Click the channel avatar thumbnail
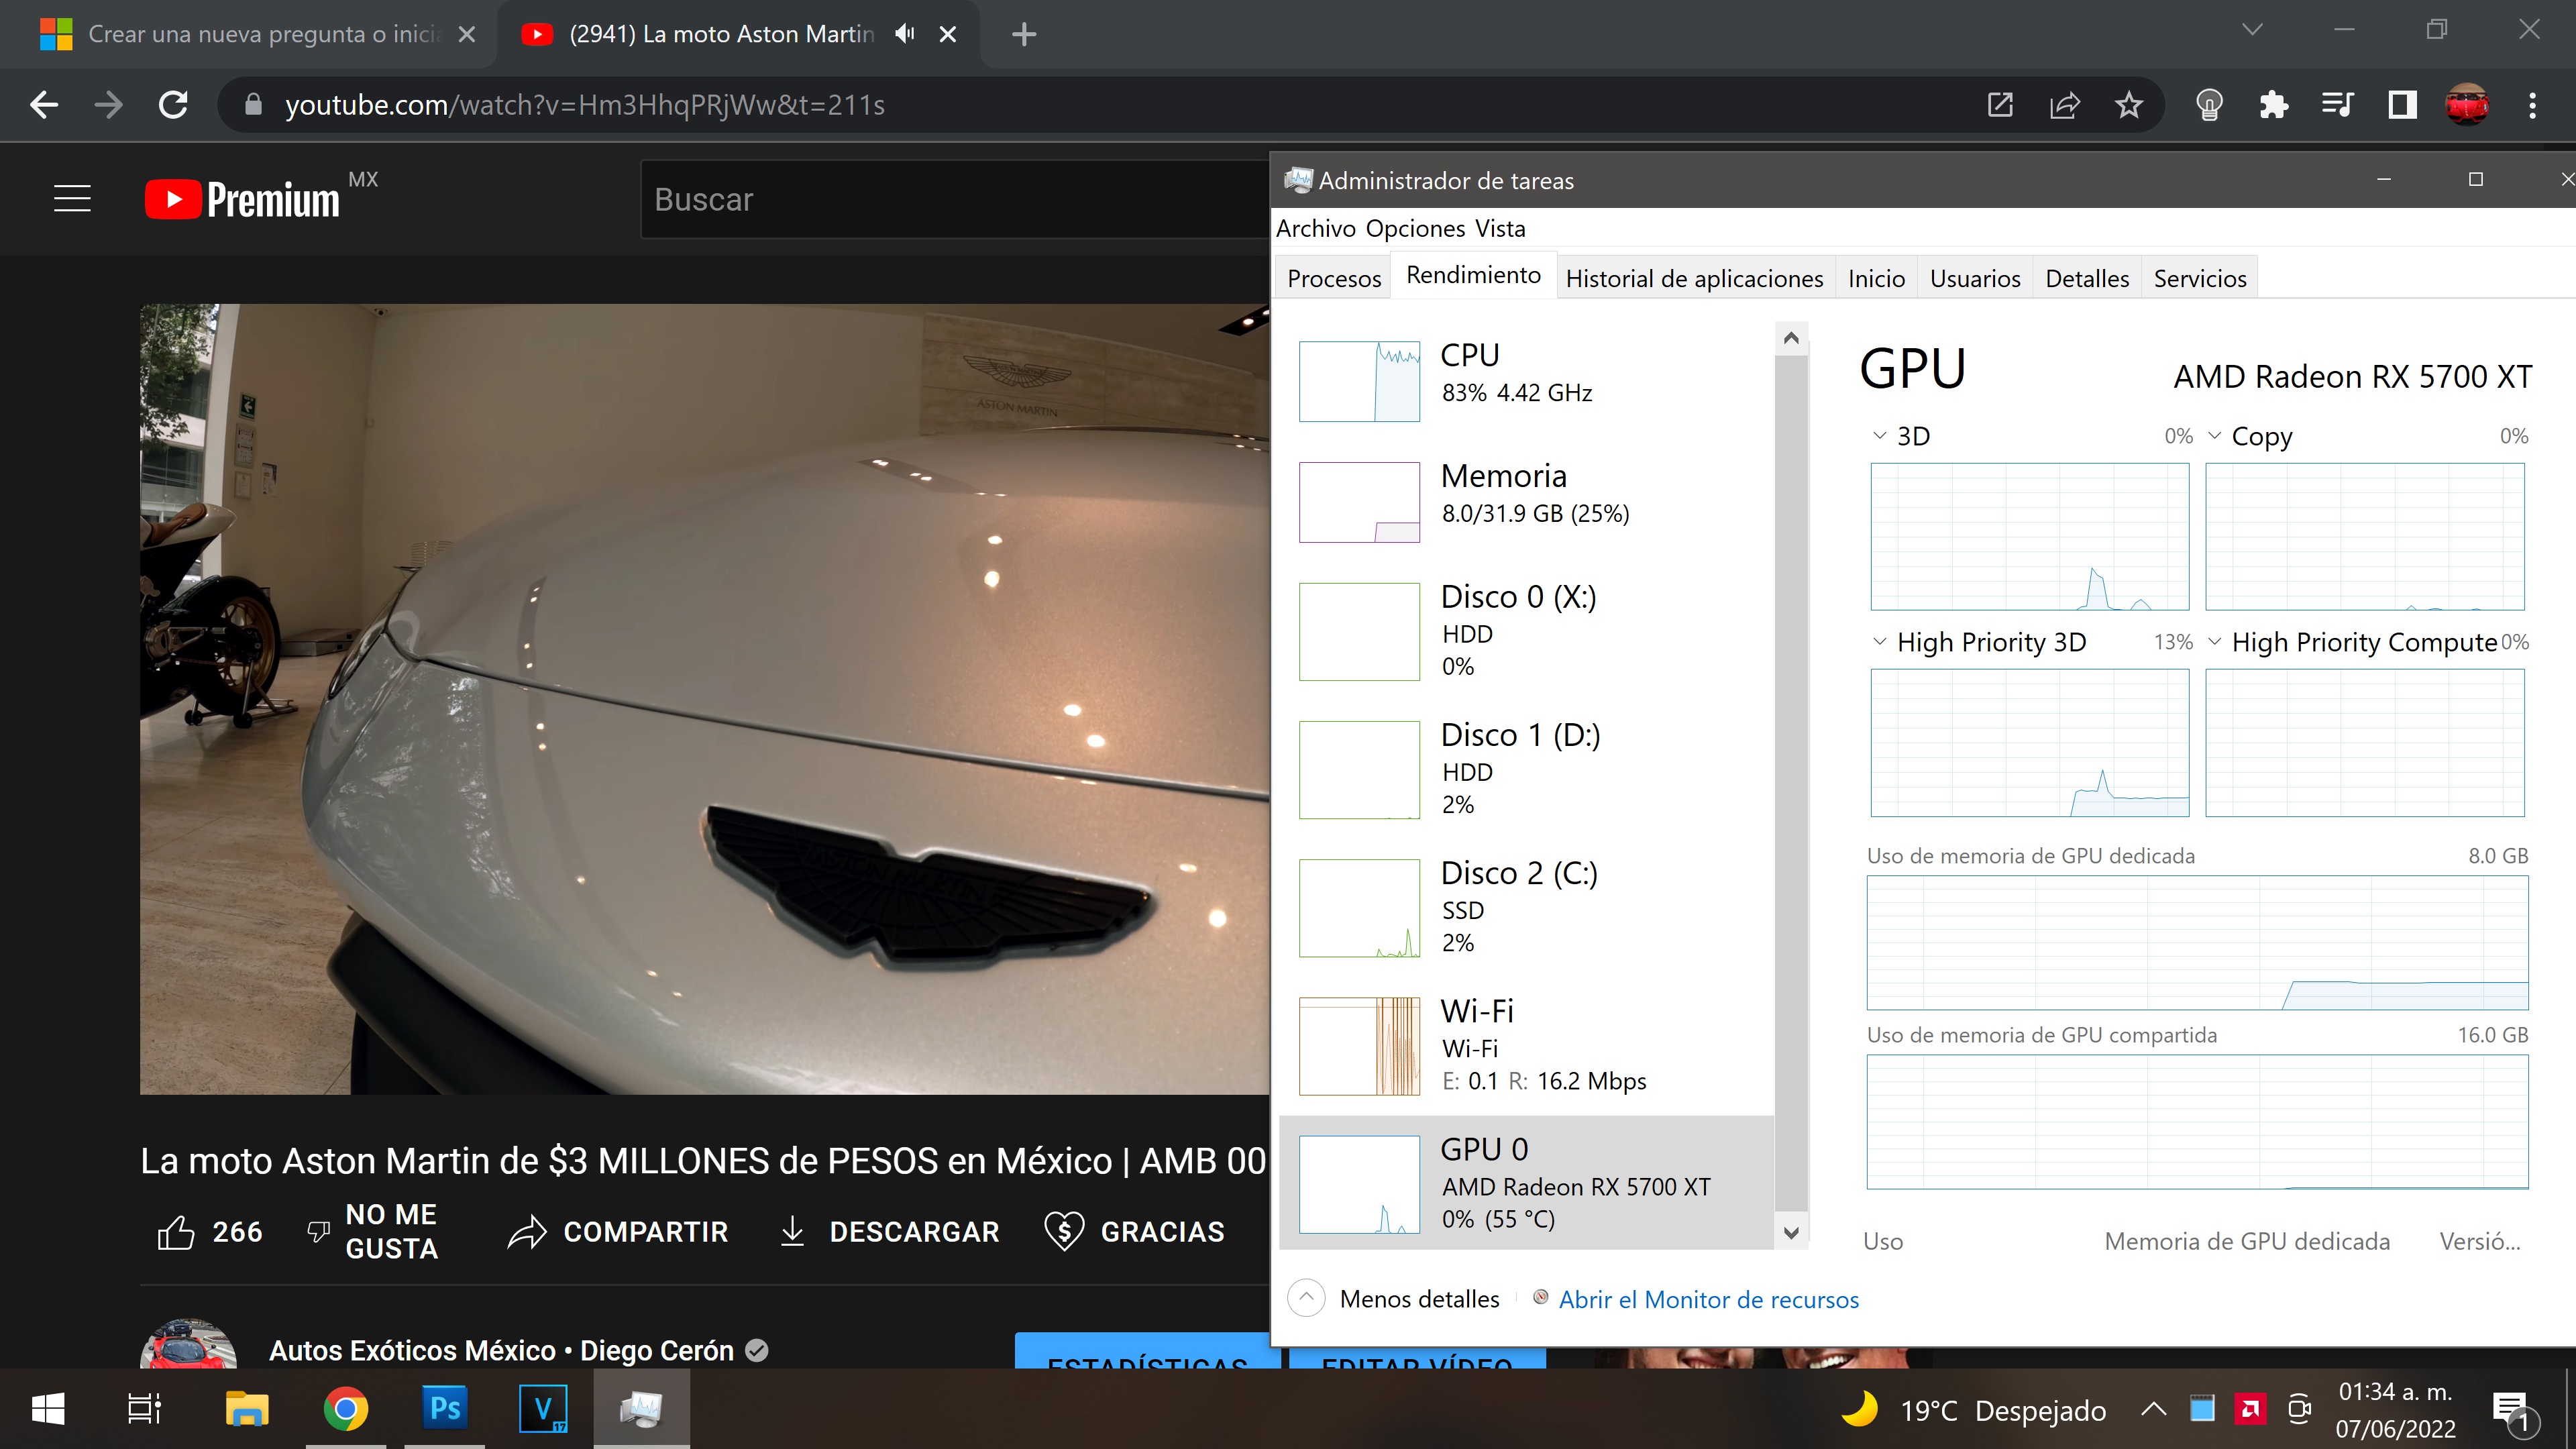This screenshot has height=1449, width=2576. coord(188,1344)
